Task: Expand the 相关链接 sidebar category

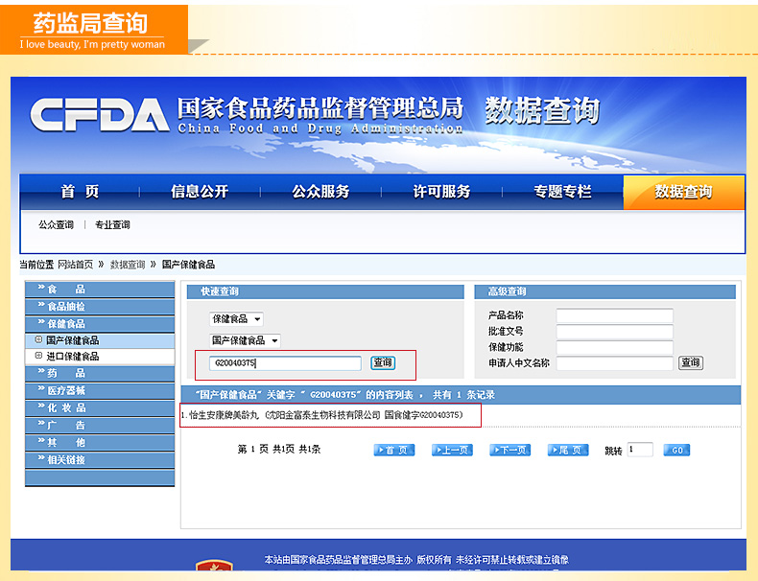Action: click(100, 460)
